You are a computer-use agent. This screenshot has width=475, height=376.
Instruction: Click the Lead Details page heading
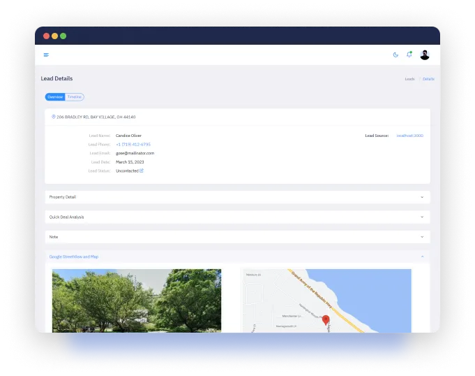56,78
